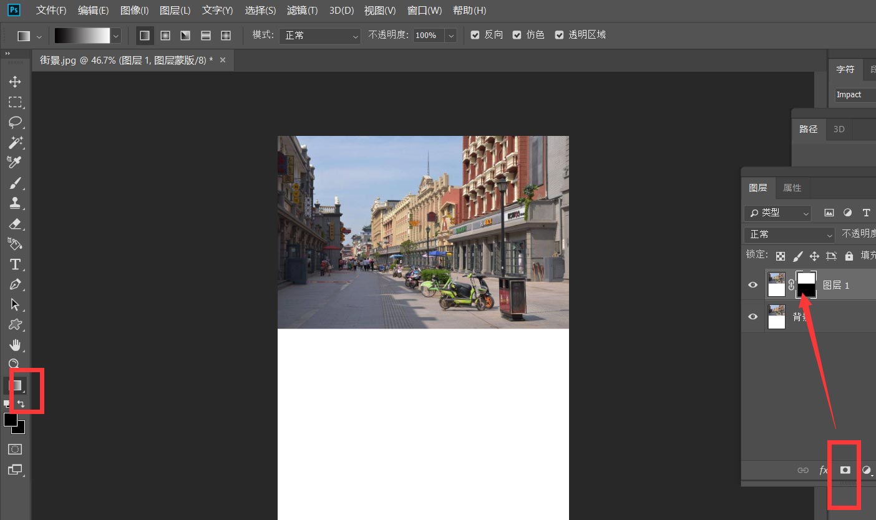Image resolution: width=876 pixels, height=520 pixels.
Task: Open gradient picker dropdown arrow
Action: tap(115, 36)
